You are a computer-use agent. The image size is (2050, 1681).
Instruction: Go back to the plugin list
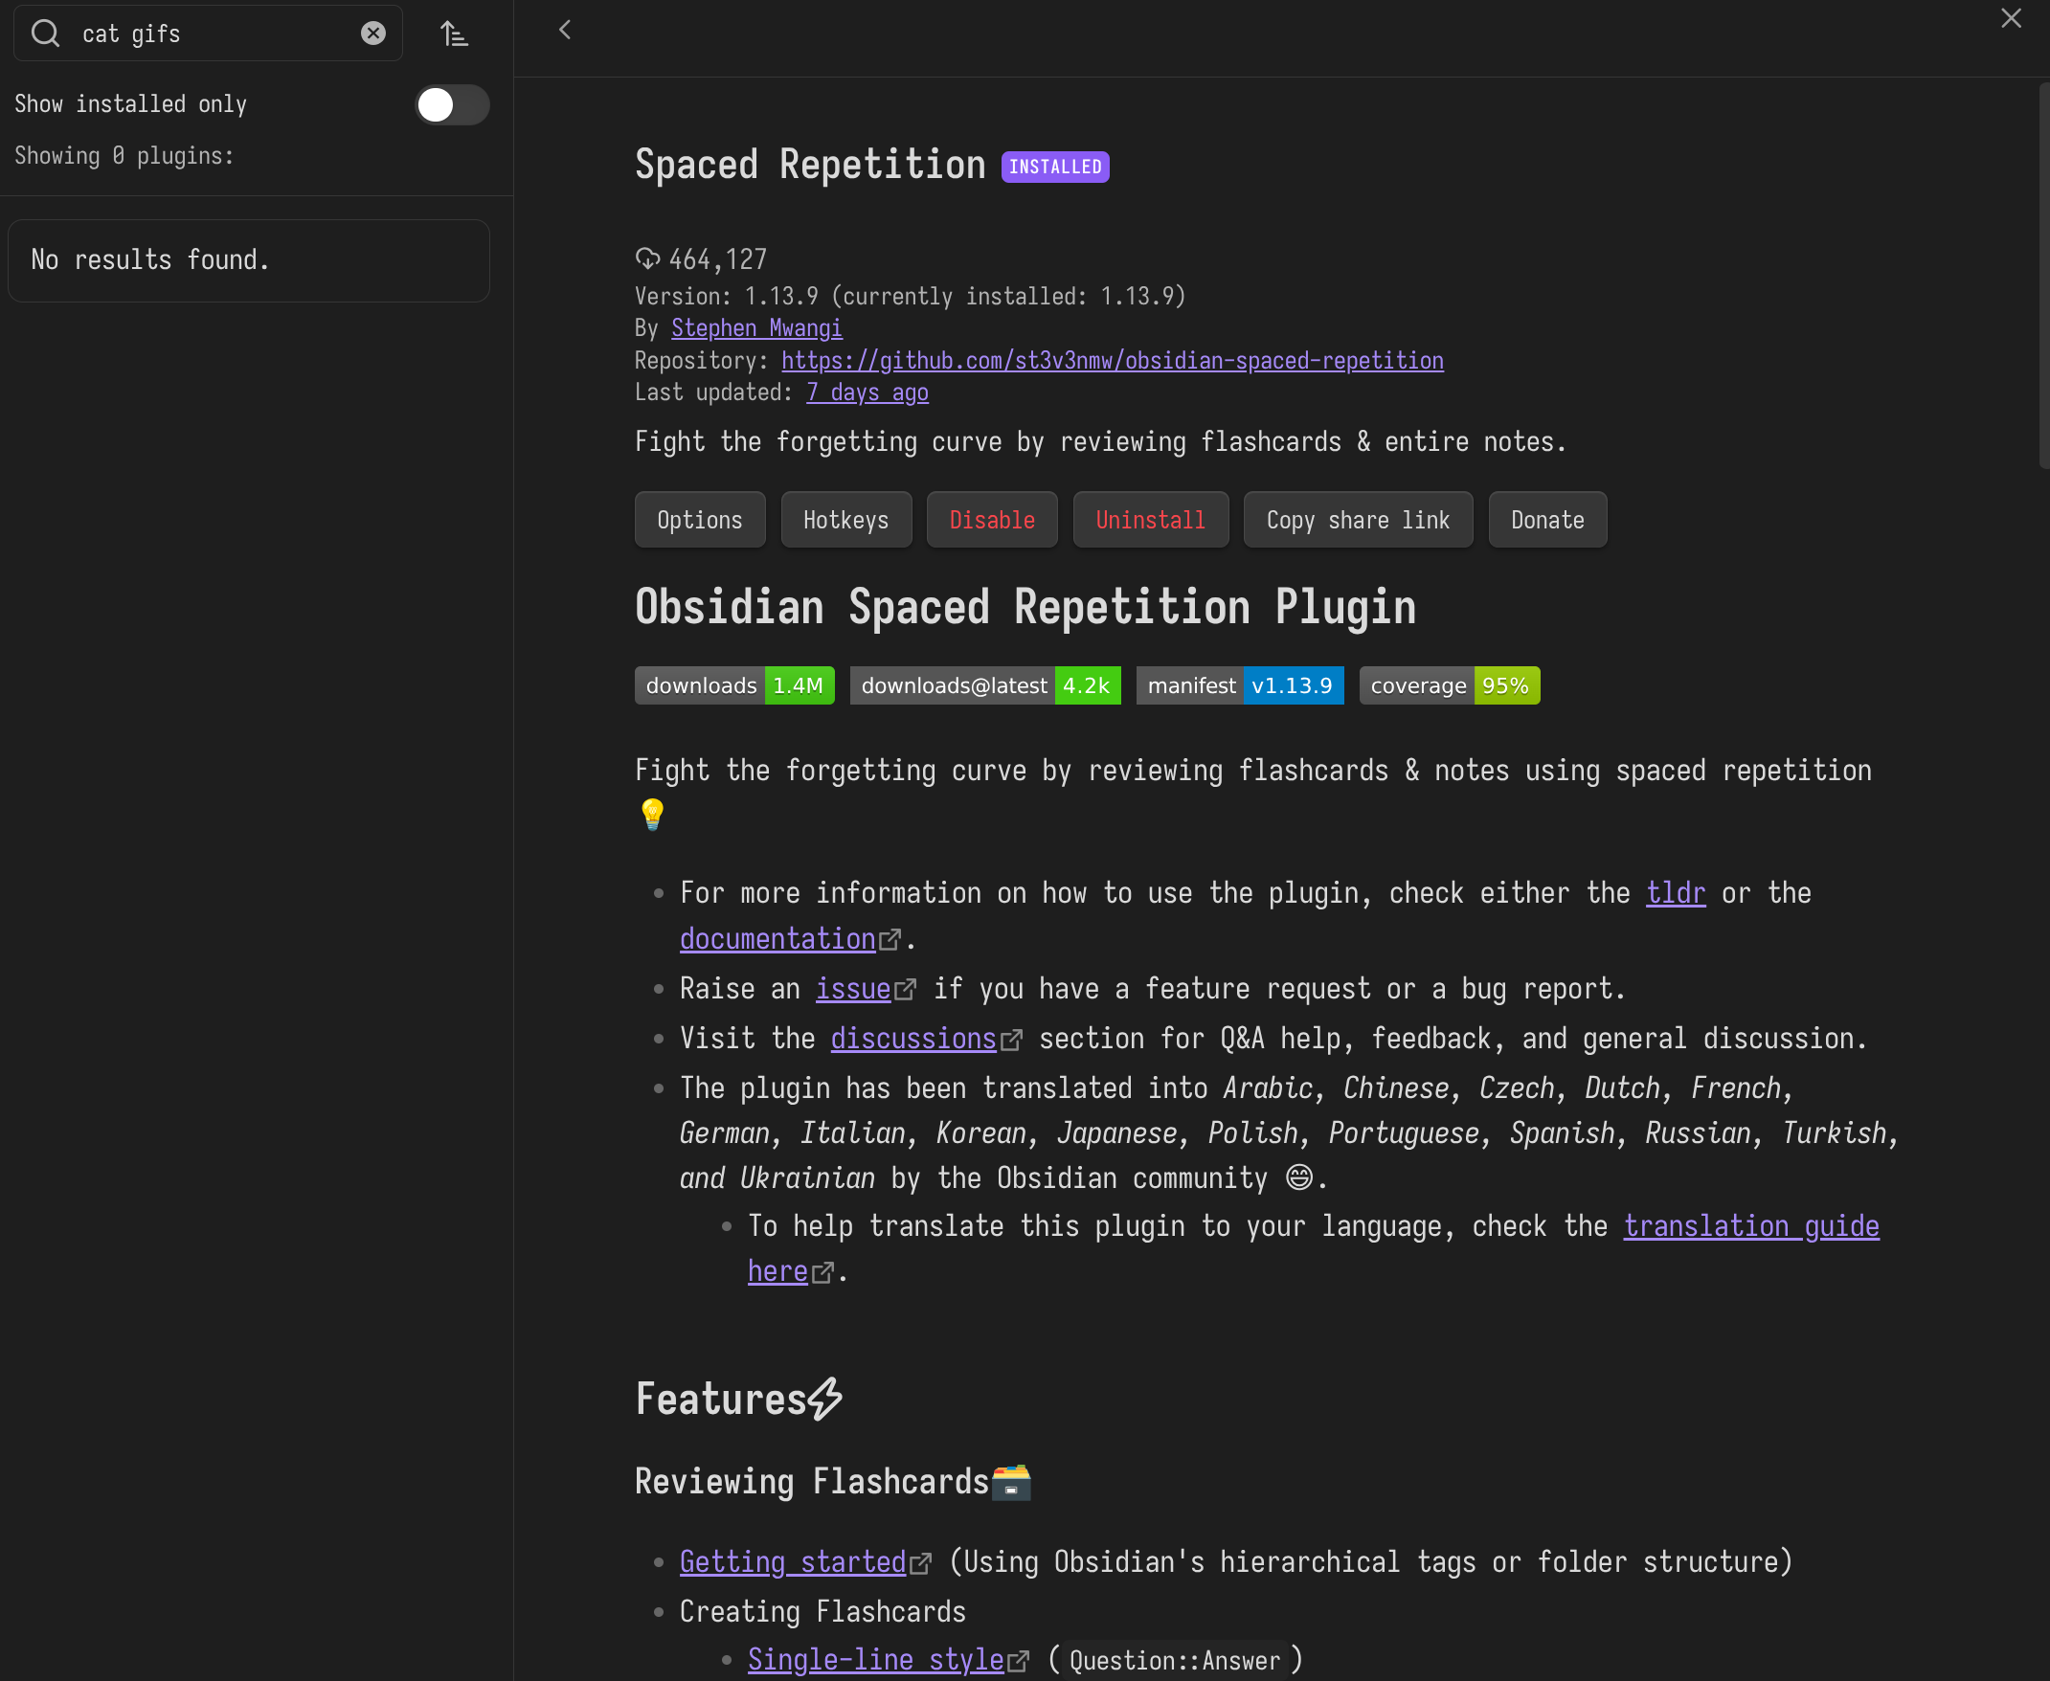[565, 30]
